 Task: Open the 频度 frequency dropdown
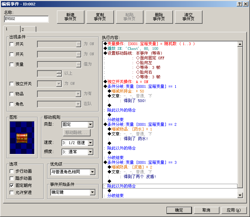tap(91, 152)
